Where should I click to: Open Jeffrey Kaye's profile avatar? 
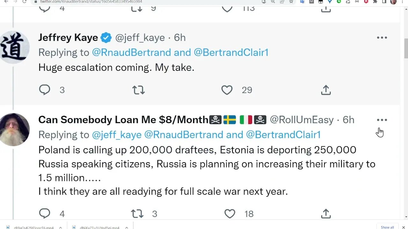click(14, 47)
